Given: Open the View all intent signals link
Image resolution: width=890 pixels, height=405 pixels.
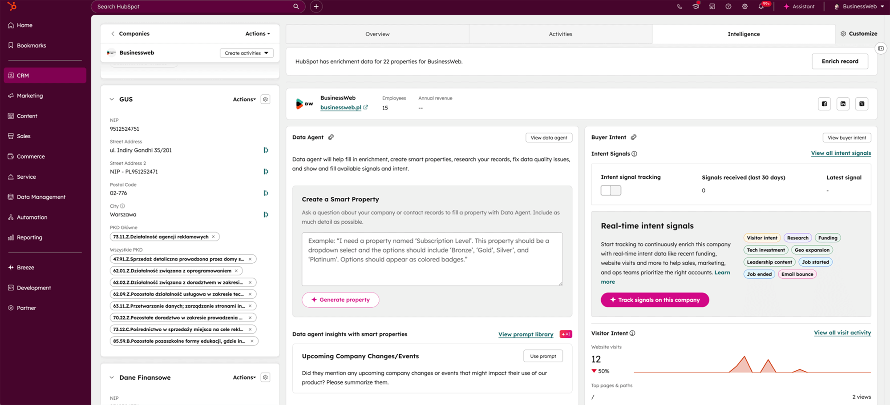Looking at the screenshot, I should [841, 153].
